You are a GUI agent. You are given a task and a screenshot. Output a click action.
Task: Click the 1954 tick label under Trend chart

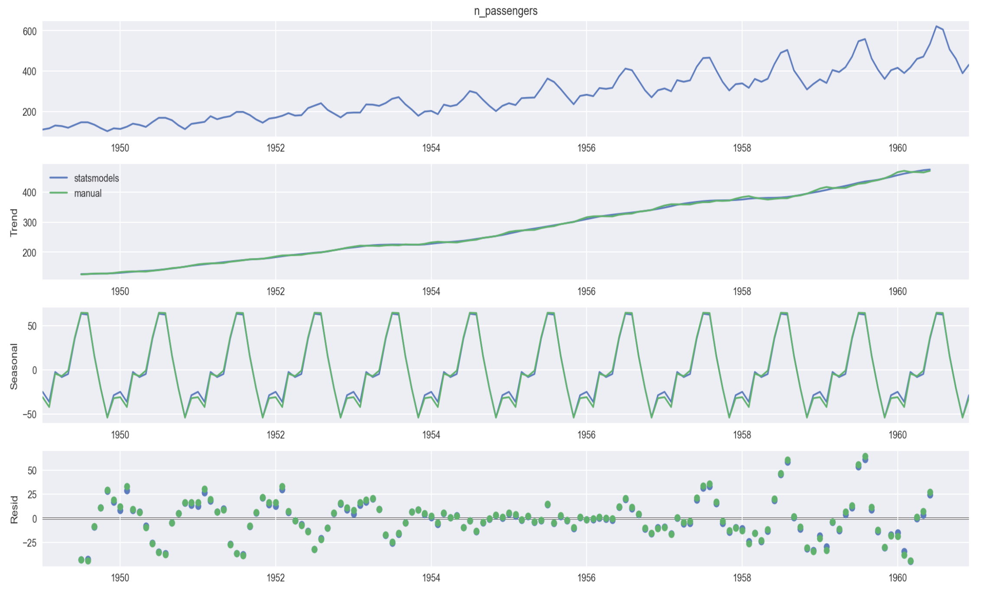tap(431, 292)
